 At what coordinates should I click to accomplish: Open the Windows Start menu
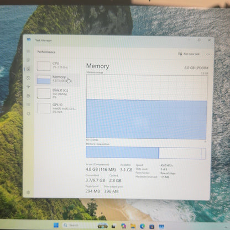point(56,225)
